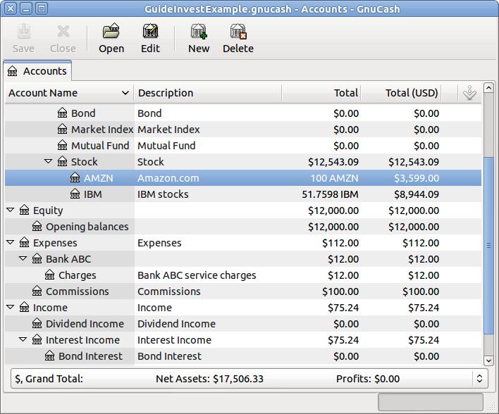
Task: Collapse the Expenses account group
Action: (x=11, y=243)
